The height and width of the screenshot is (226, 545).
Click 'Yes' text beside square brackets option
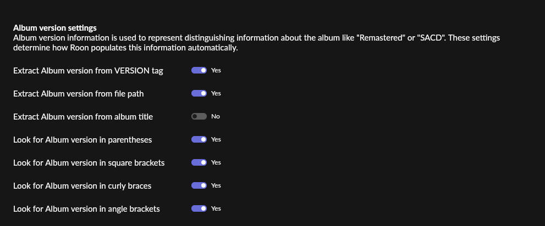click(x=216, y=162)
